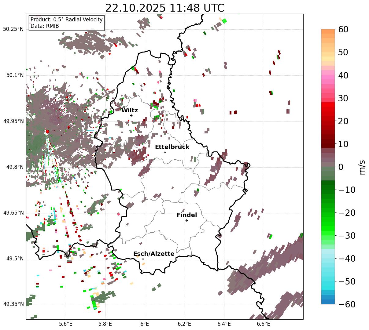
Task: Click the 49.95°N latitude tick label
Action: click(13, 121)
